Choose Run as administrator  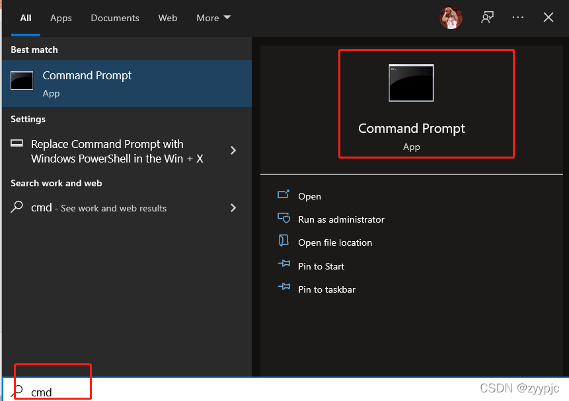tap(341, 219)
